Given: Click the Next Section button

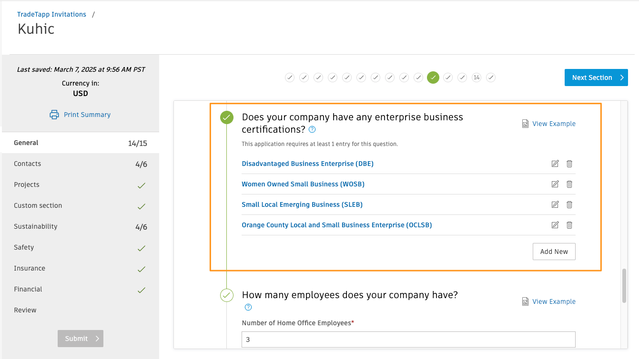Looking at the screenshot, I should pyautogui.click(x=596, y=78).
